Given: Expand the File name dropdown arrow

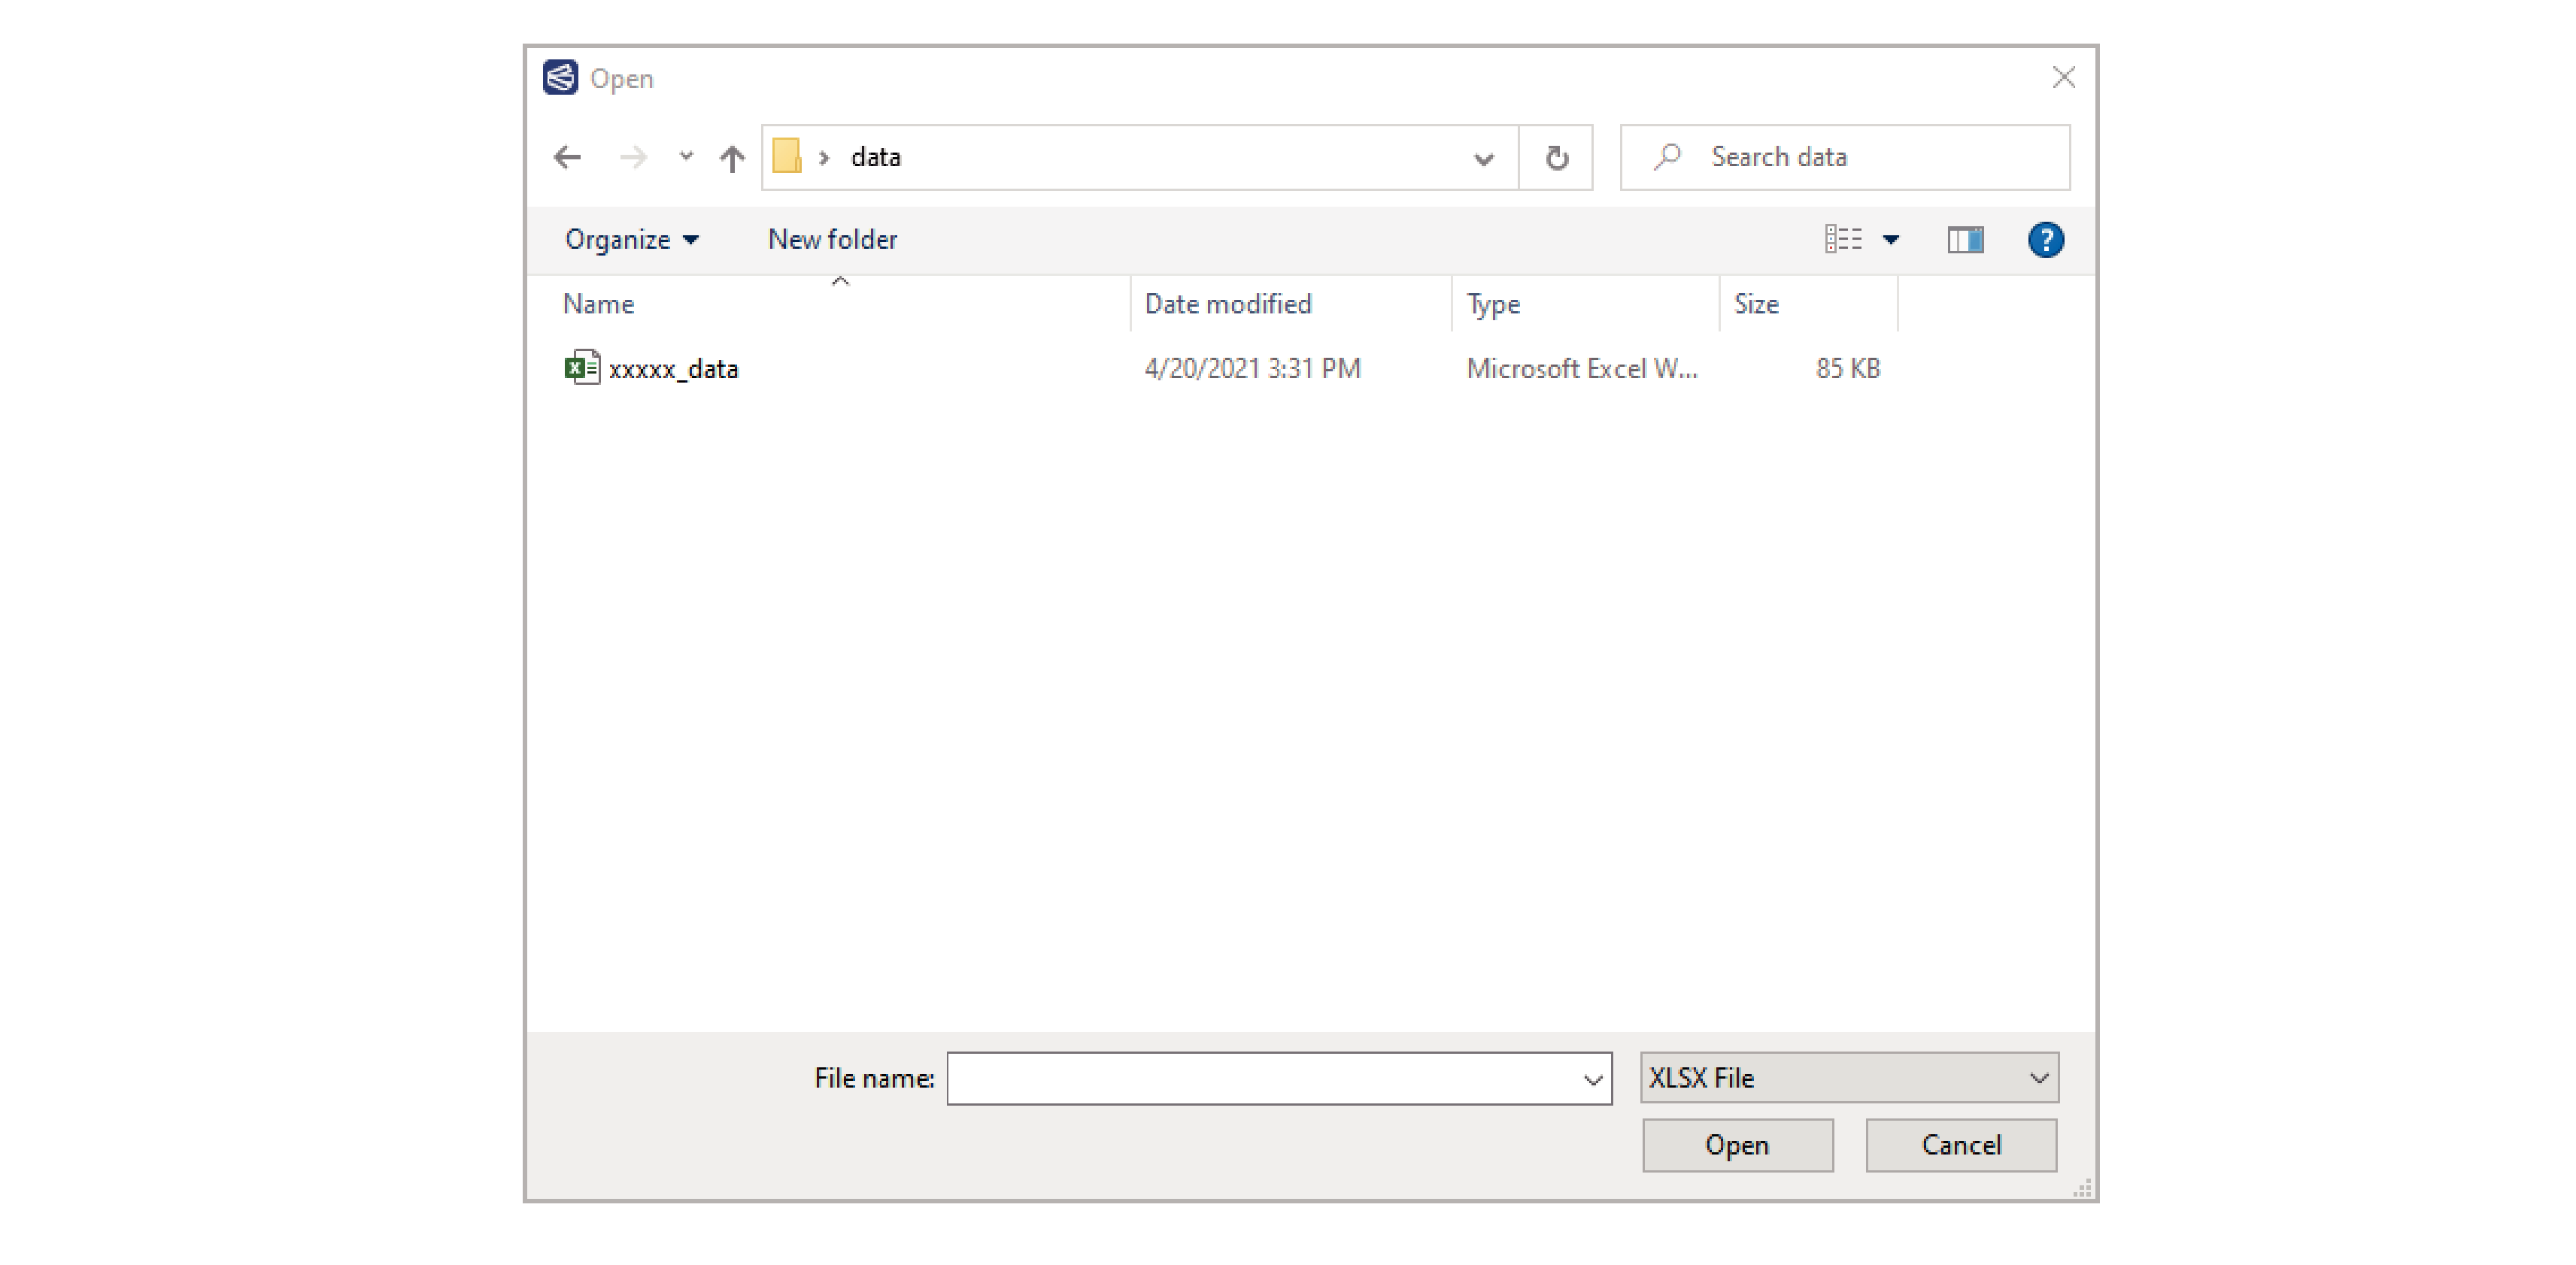Looking at the screenshot, I should (x=1593, y=1079).
